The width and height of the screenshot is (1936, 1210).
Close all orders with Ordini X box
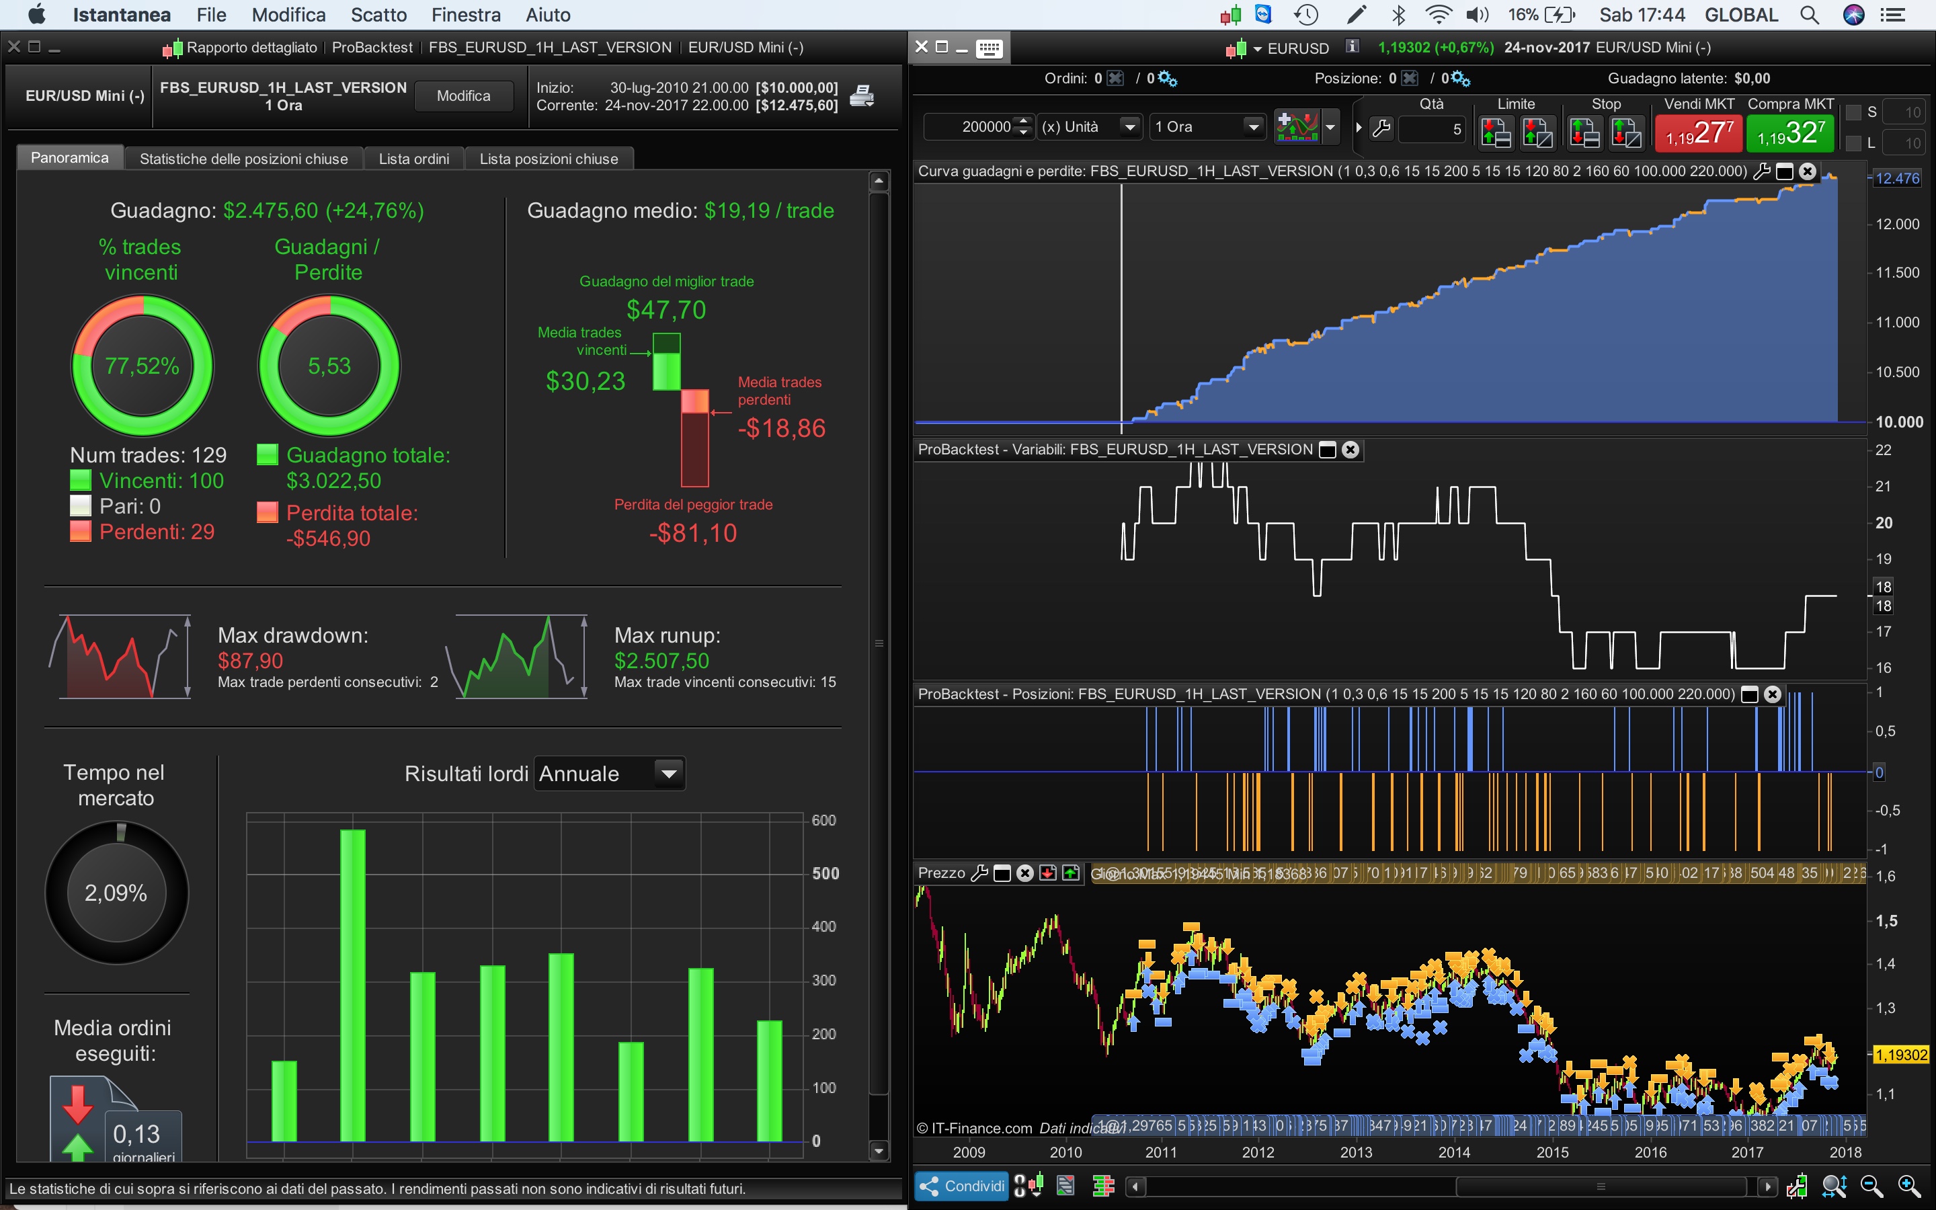(1115, 79)
